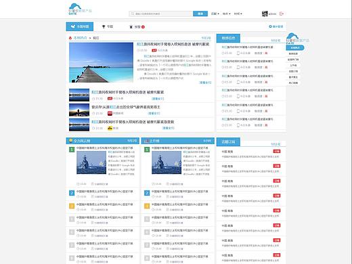Open the headline article title beside the pier image
The image size is (352, 264).
pyautogui.click(x=173, y=44)
